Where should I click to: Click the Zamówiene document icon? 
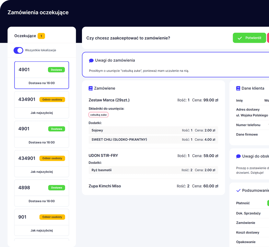click(90, 88)
